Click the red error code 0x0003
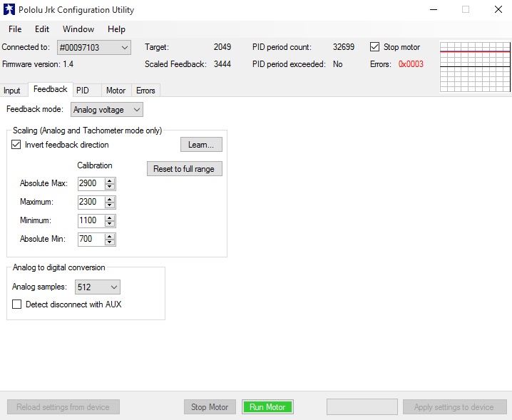The height and width of the screenshot is (420, 512). tap(411, 64)
